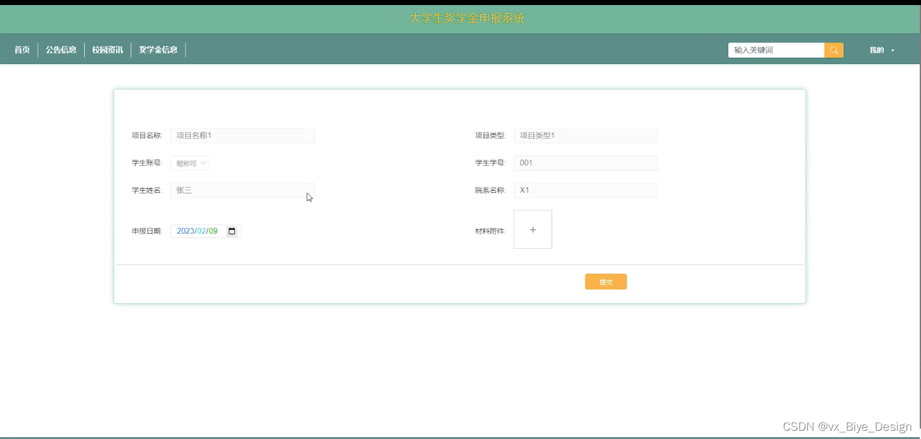Click the 项目名称 input field
Screen dimensions: 921x439
[242, 136]
